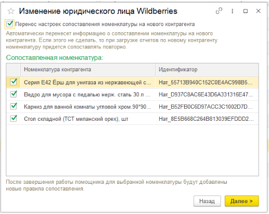
Task: Select the Ведро для мусора item name
Action: [x=87, y=95]
